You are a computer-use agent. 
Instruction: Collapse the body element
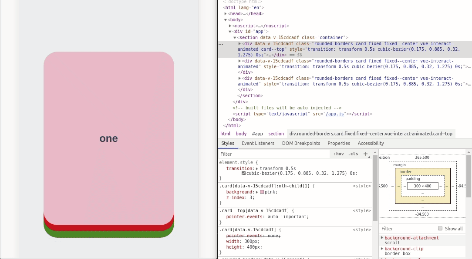[x=226, y=20]
